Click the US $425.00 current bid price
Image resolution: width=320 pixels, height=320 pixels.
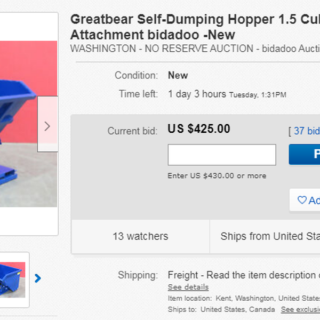[199, 129]
